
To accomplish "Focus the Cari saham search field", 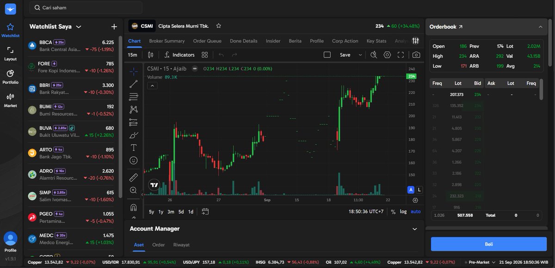I will click(86, 7).
